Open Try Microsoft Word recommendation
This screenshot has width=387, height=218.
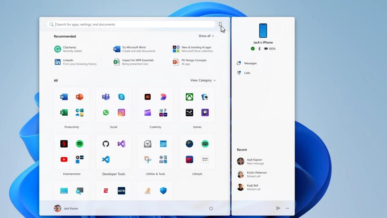pyautogui.click(x=134, y=49)
